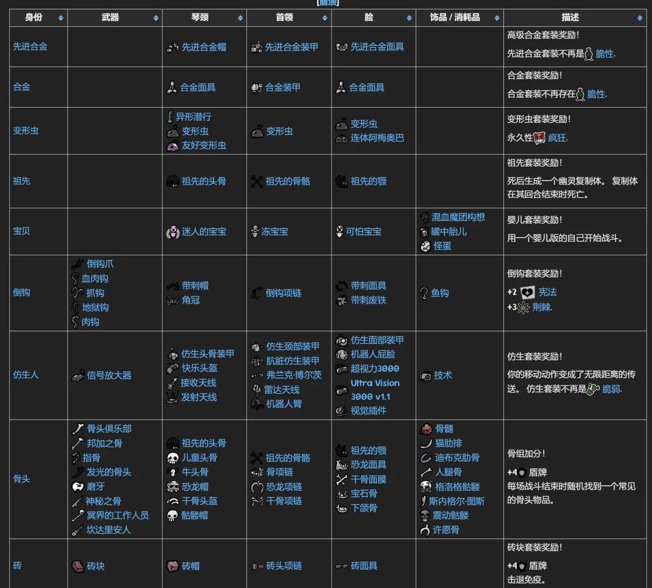
Task: Open the 带刺废铁 item link
Action: [x=368, y=300]
